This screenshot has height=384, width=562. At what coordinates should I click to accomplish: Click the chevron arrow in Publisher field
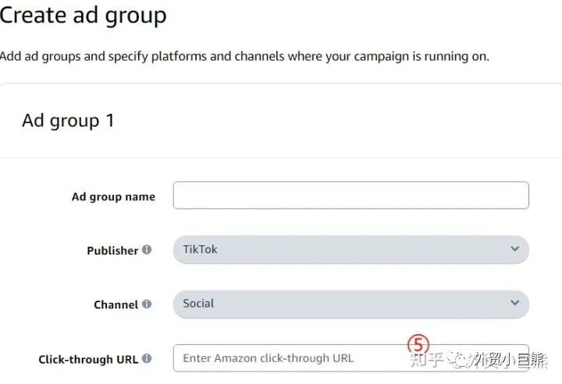(514, 249)
